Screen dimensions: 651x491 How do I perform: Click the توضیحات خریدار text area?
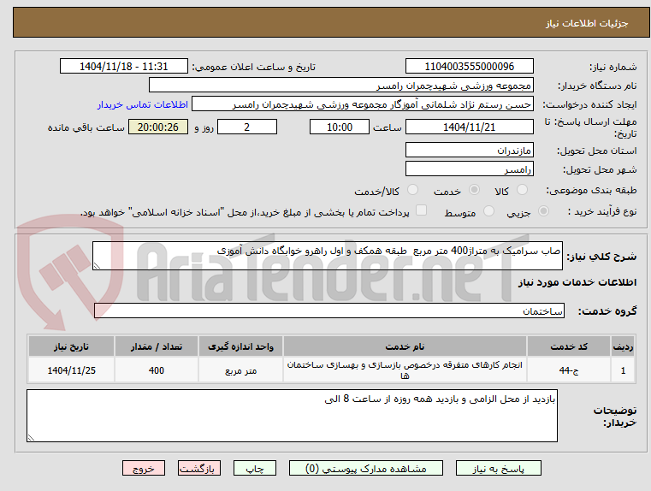pyautogui.click(x=292, y=416)
